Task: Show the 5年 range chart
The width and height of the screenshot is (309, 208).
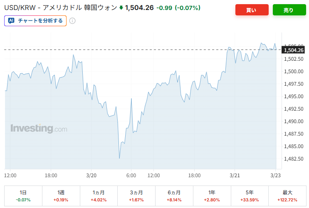Action: point(250,196)
